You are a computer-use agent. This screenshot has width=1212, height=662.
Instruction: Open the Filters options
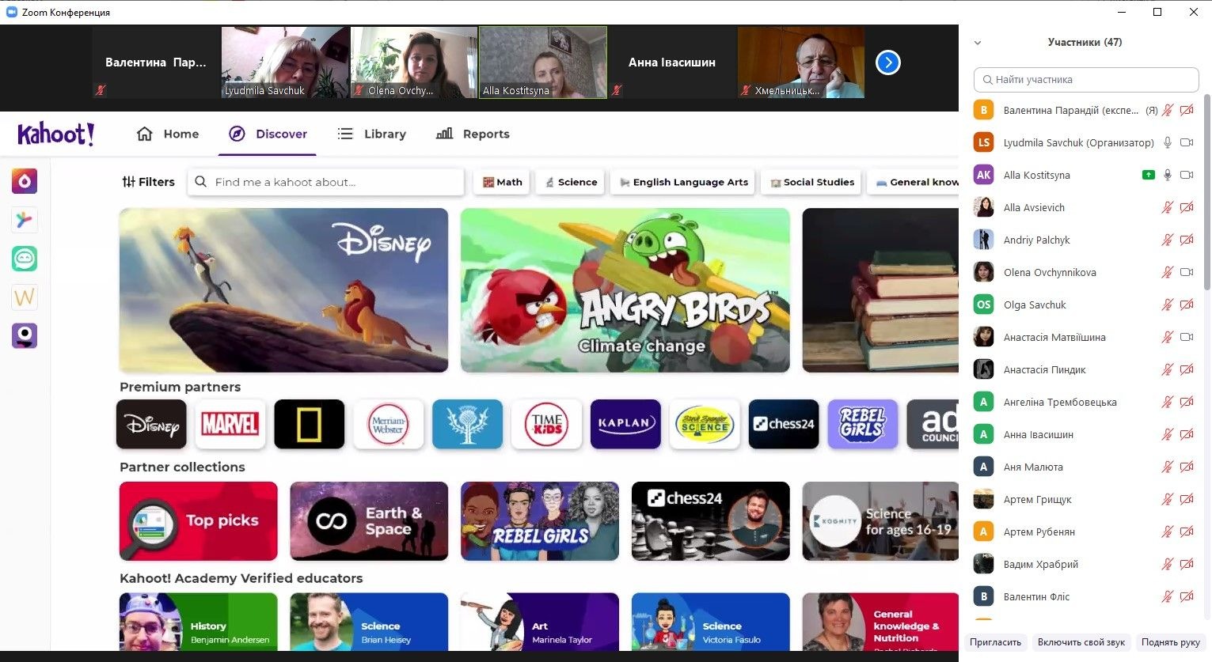click(x=148, y=182)
